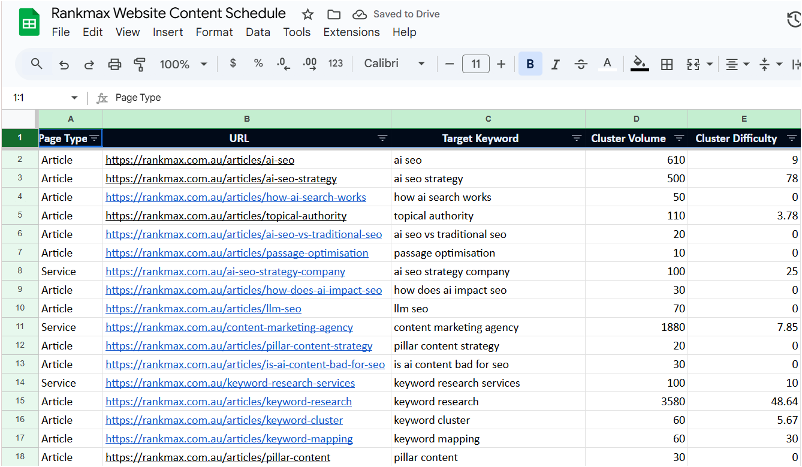Toggle bold formatting off
Screen dimensions: 802x467
coord(529,63)
